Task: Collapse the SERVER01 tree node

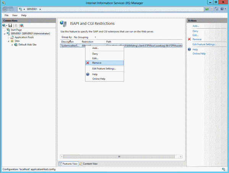Action: click(x=5, y=34)
